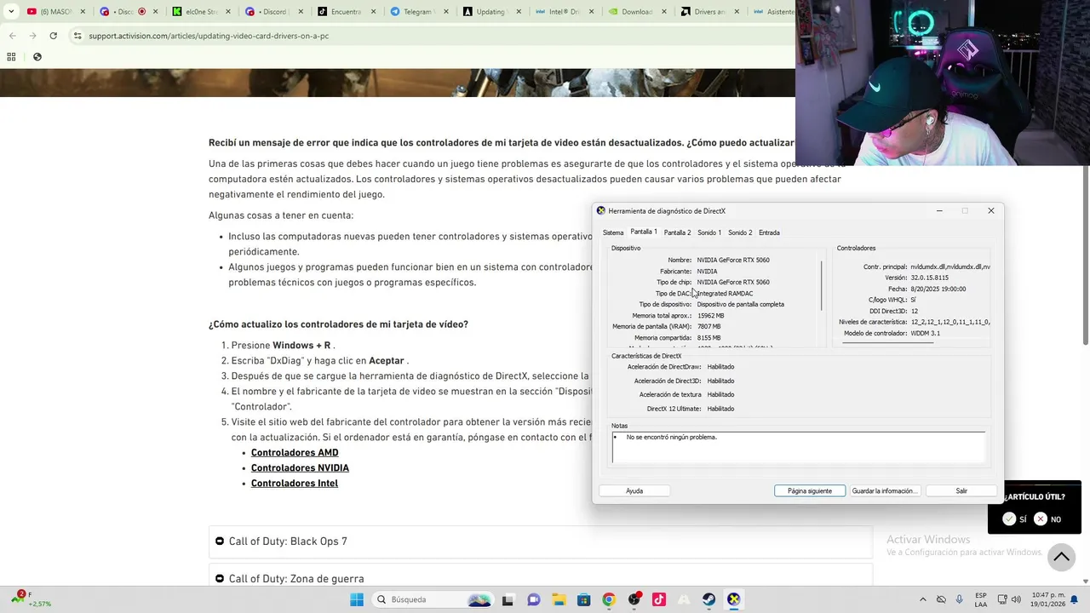1090x613 pixels.
Task: Open OBS Studio from taskbar
Action: [634, 599]
